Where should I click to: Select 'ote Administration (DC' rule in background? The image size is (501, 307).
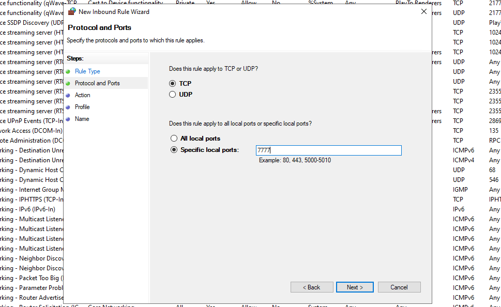32,141
